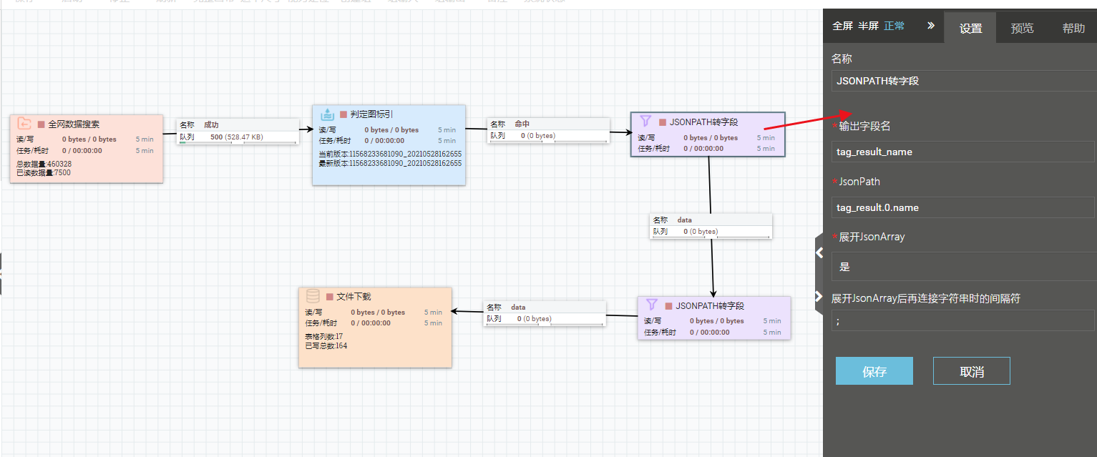Open the 帮助 tab
This screenshot has height=457, width=1097.
pos(1073,29)
